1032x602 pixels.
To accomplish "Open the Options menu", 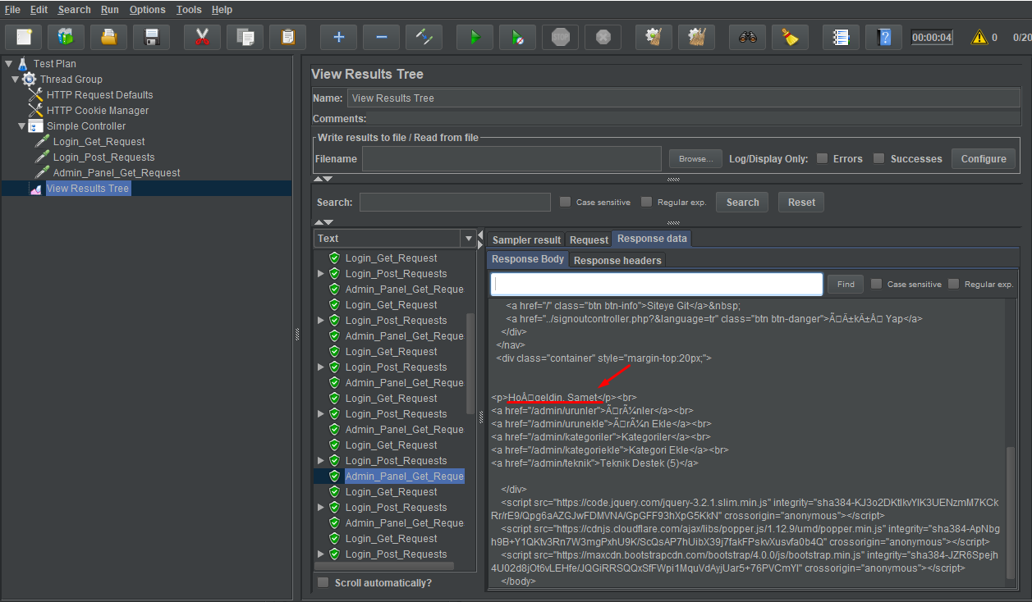I will tap(148, 10).
